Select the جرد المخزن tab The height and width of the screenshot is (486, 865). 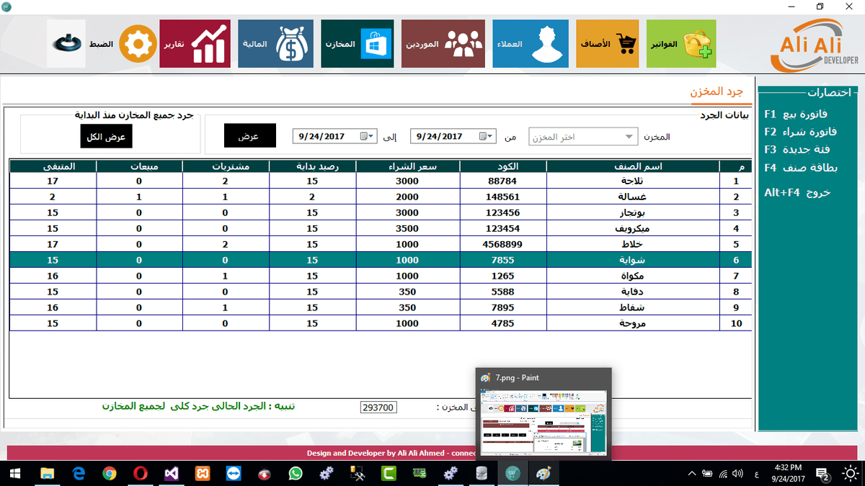point(715,93)
